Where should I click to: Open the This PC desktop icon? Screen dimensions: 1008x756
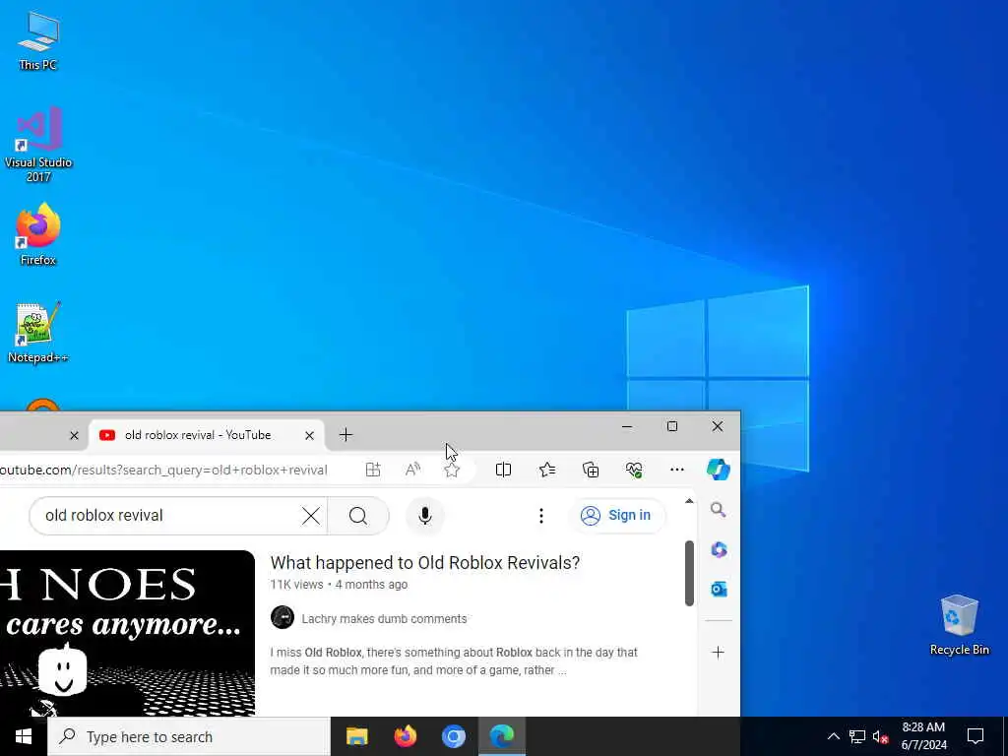click(38, 39)
